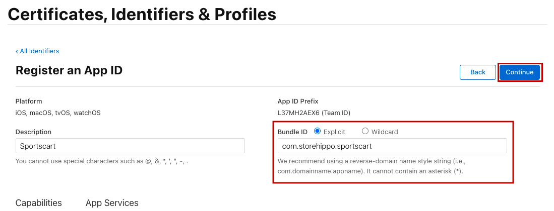This screenshot has width=554, height=211.
Task: Click the App ID Prefix label
Action: click(298, 101)
